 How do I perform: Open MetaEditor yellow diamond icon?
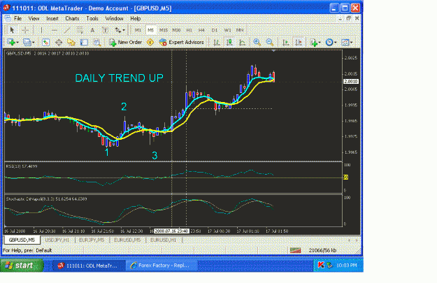[x=150, y=43]
